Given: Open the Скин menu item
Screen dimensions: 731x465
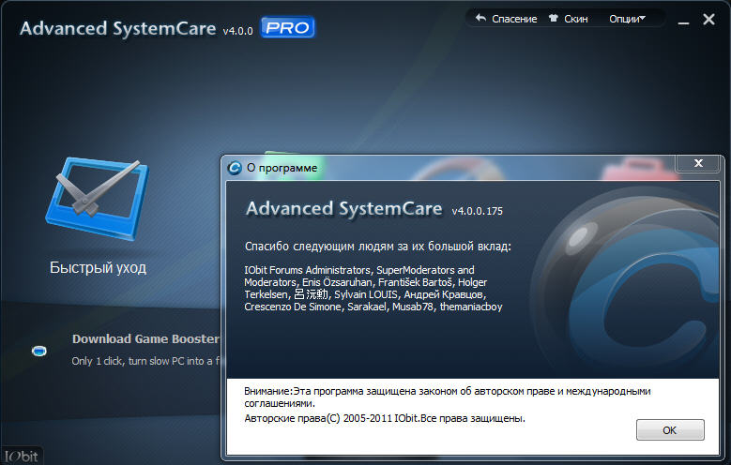Looking at the screenshot, I should pos(575,18).
